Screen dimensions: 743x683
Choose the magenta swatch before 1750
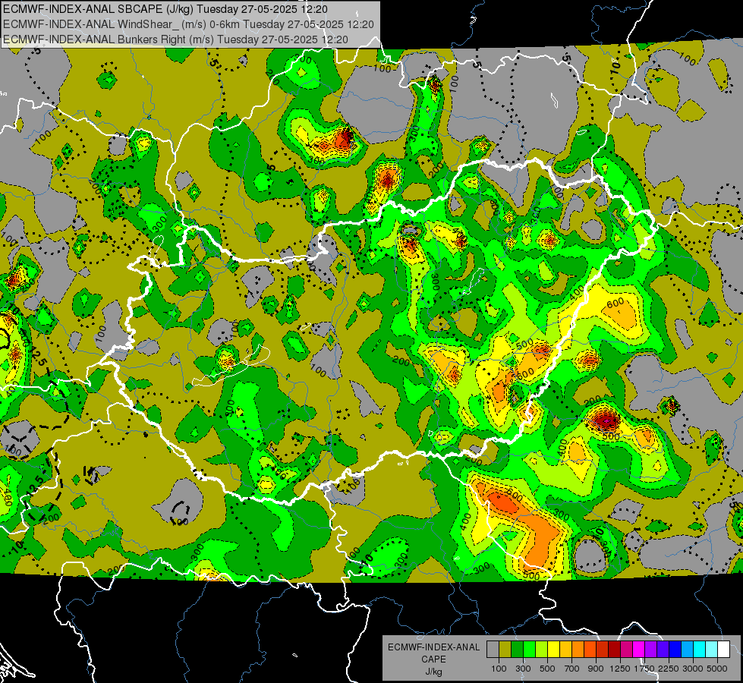(639, 649)
